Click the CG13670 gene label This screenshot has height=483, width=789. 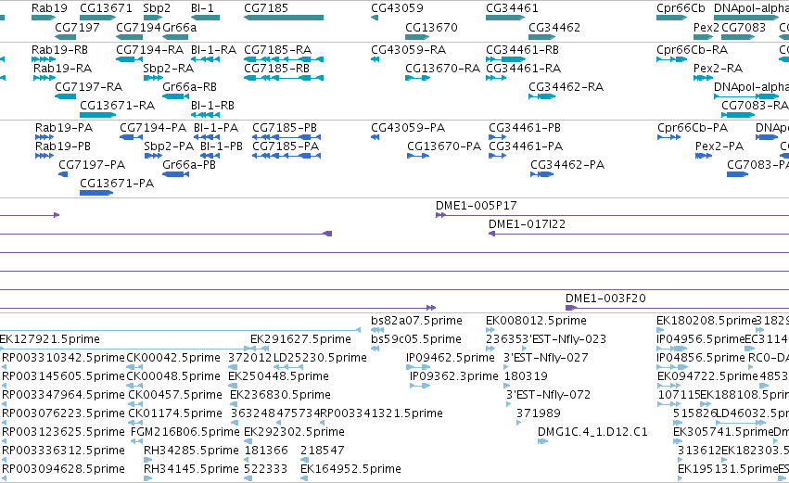431,27
